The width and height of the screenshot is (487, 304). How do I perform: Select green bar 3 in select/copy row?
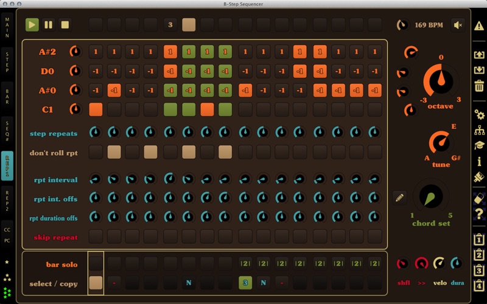tap(245, 283)
